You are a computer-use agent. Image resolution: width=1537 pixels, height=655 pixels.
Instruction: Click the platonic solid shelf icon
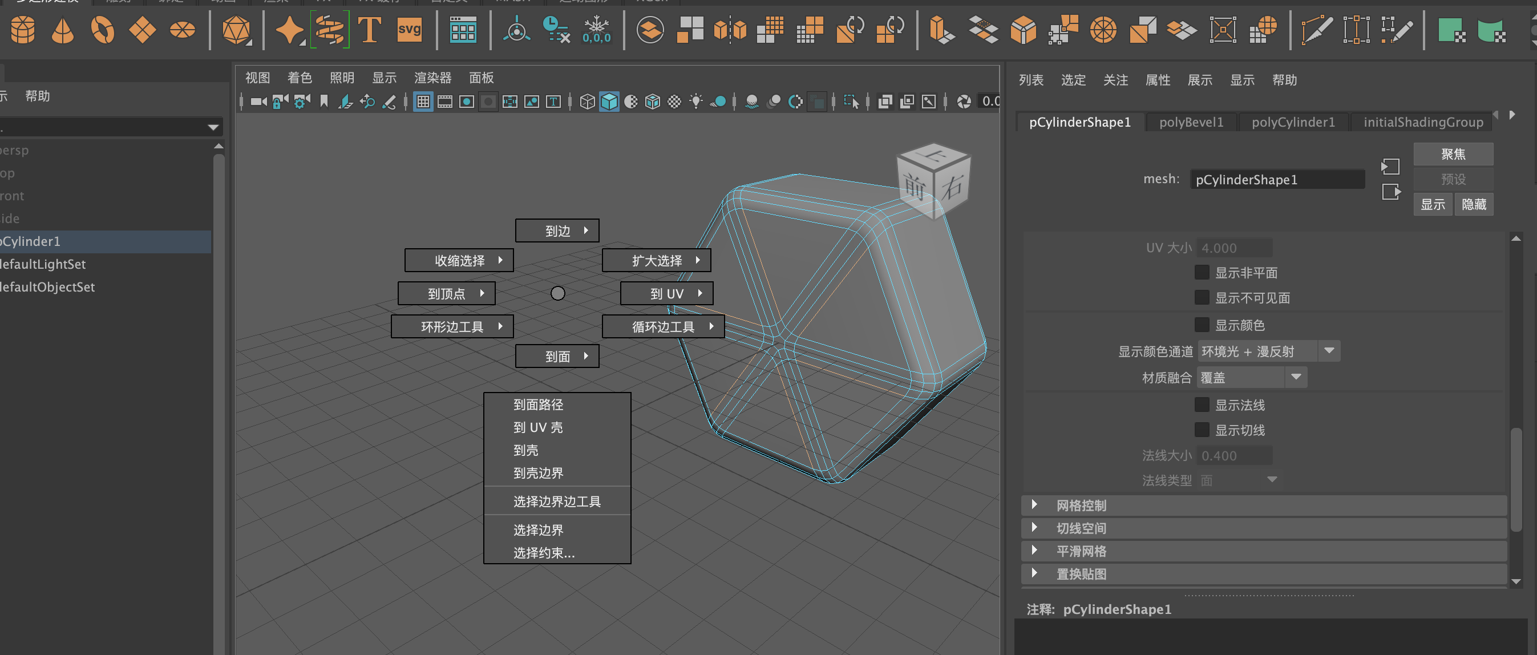[236, 29]
